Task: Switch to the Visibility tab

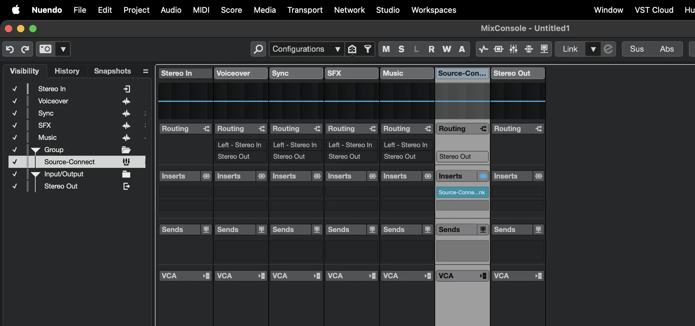Action: [x=25, y=71]
